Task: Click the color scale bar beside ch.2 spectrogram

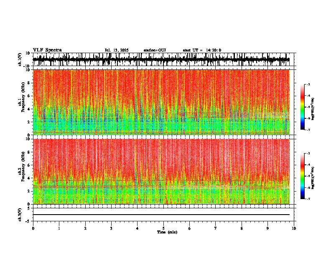Action: click(x=302, y=176)
